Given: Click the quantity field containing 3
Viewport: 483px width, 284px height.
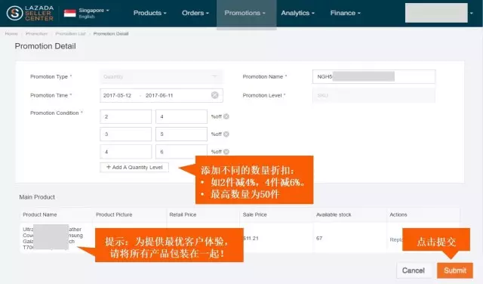Looking at the screenshot, I should coord(126,134).
